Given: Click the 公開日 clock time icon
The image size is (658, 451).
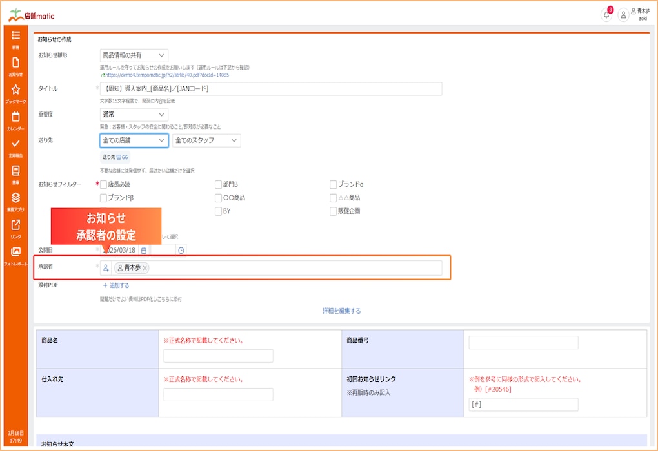Looking at the screenshot, I should 181,250.
